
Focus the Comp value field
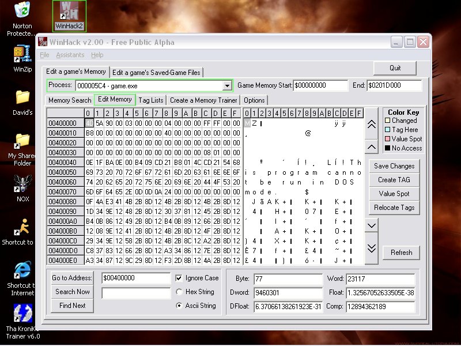coord(380,307)
